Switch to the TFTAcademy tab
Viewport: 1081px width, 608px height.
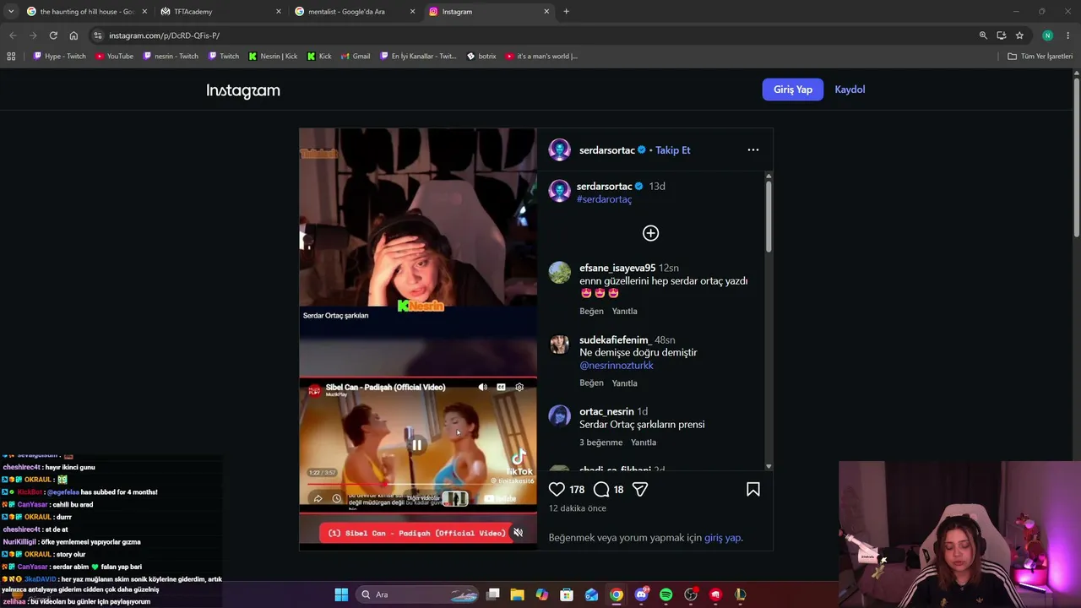pos(220,12)
